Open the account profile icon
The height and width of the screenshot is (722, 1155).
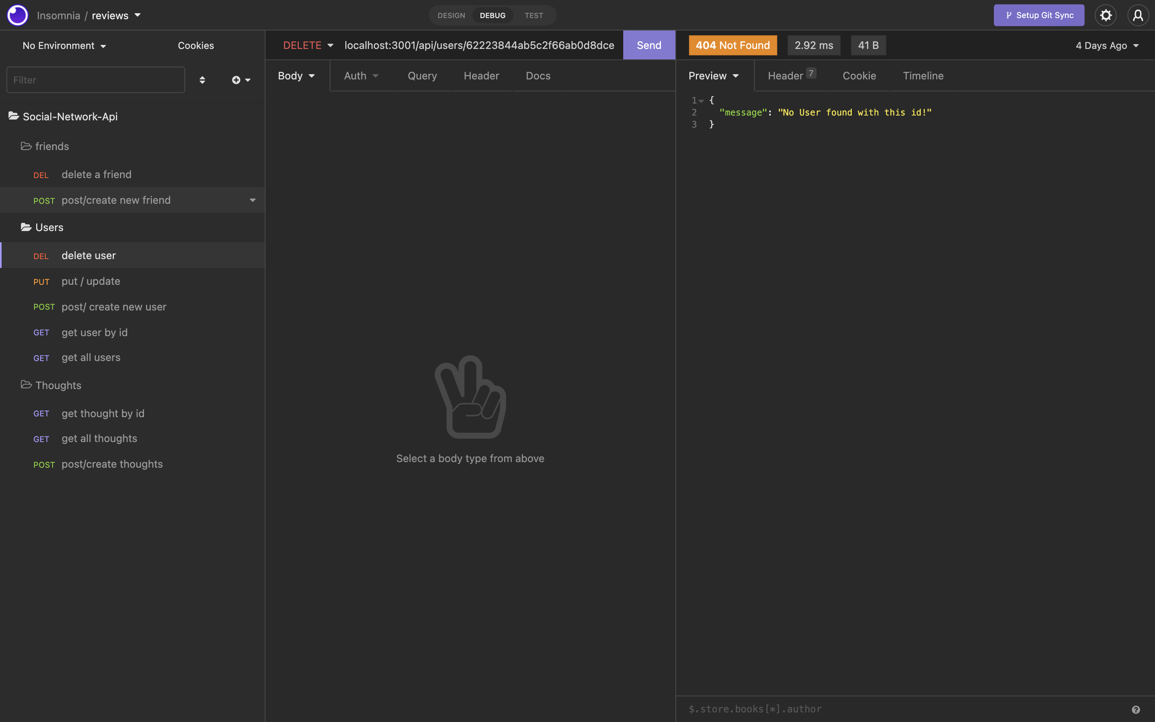pos(1138,15)
